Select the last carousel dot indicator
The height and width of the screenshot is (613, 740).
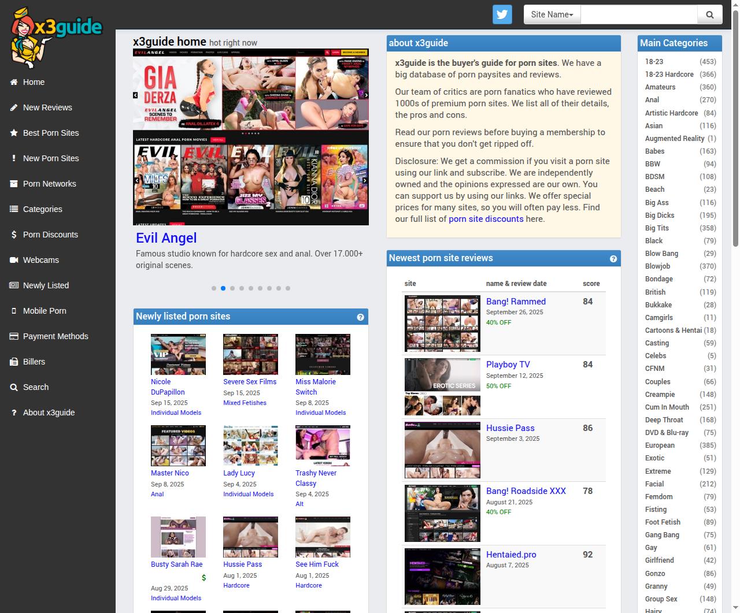pos(288,288)
